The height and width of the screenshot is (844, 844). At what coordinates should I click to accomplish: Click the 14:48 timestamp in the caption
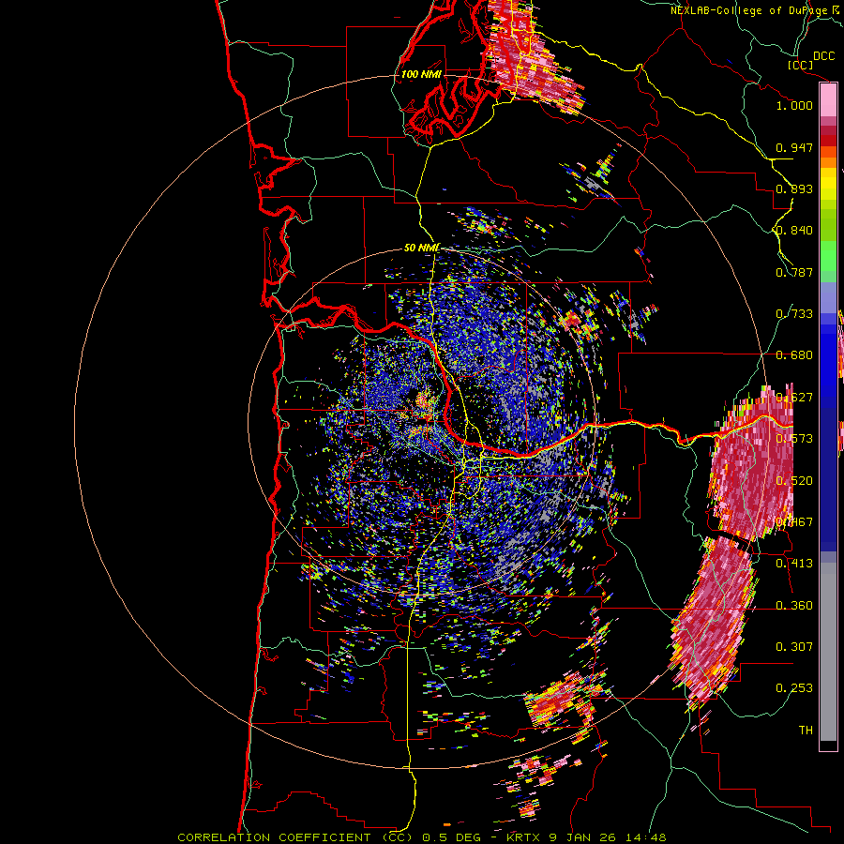click(646, 837)
